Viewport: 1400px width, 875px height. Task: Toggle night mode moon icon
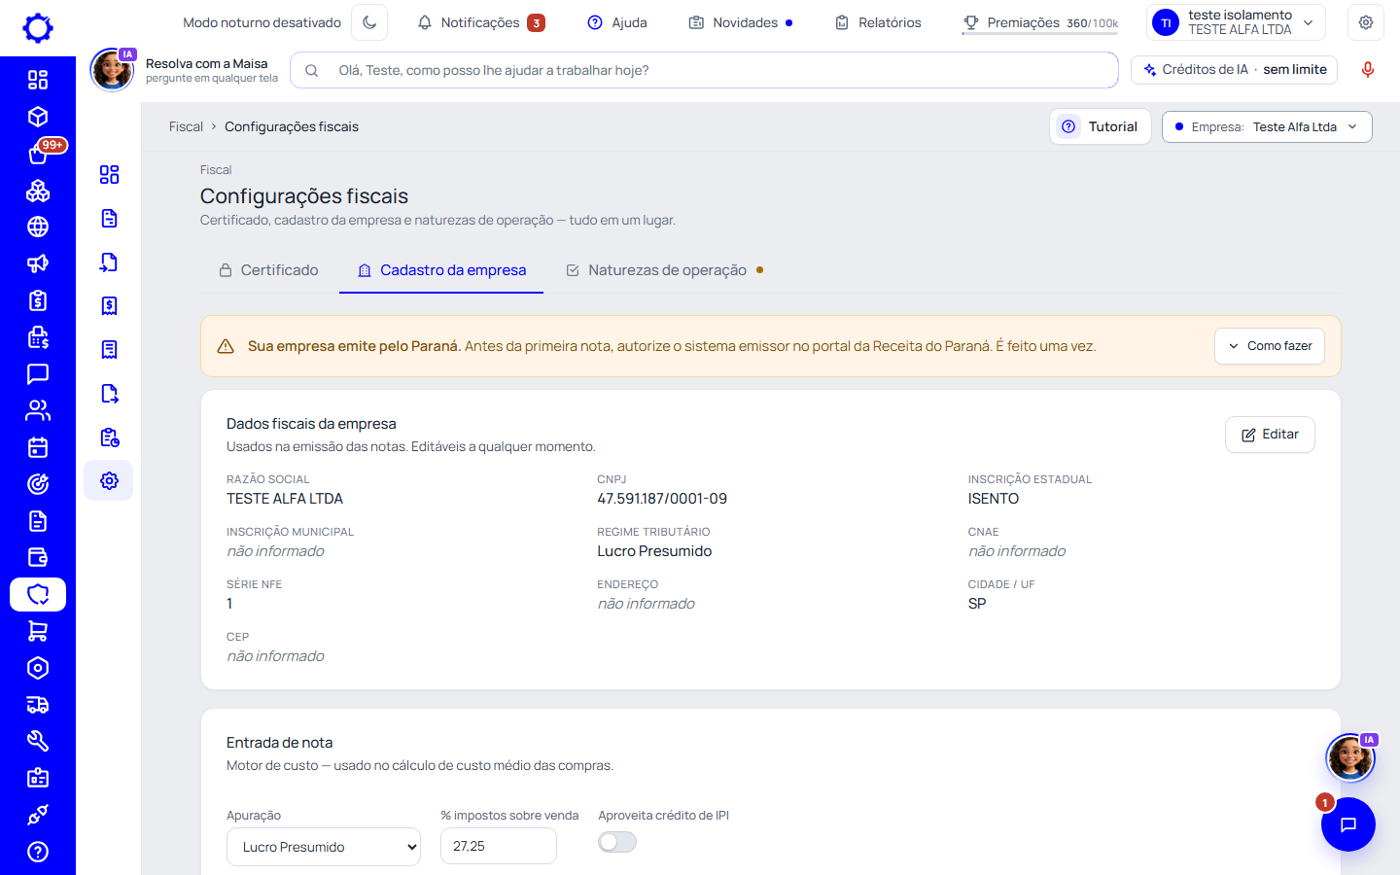[369, 22]
